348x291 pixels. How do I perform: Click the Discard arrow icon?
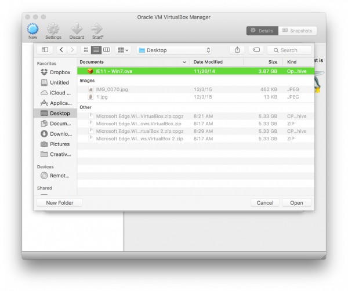point(77,29)
